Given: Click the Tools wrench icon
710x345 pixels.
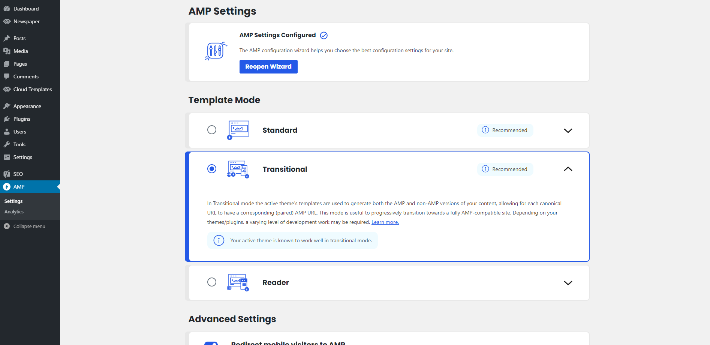Looking at the screenshot, I should click(7, 144).
